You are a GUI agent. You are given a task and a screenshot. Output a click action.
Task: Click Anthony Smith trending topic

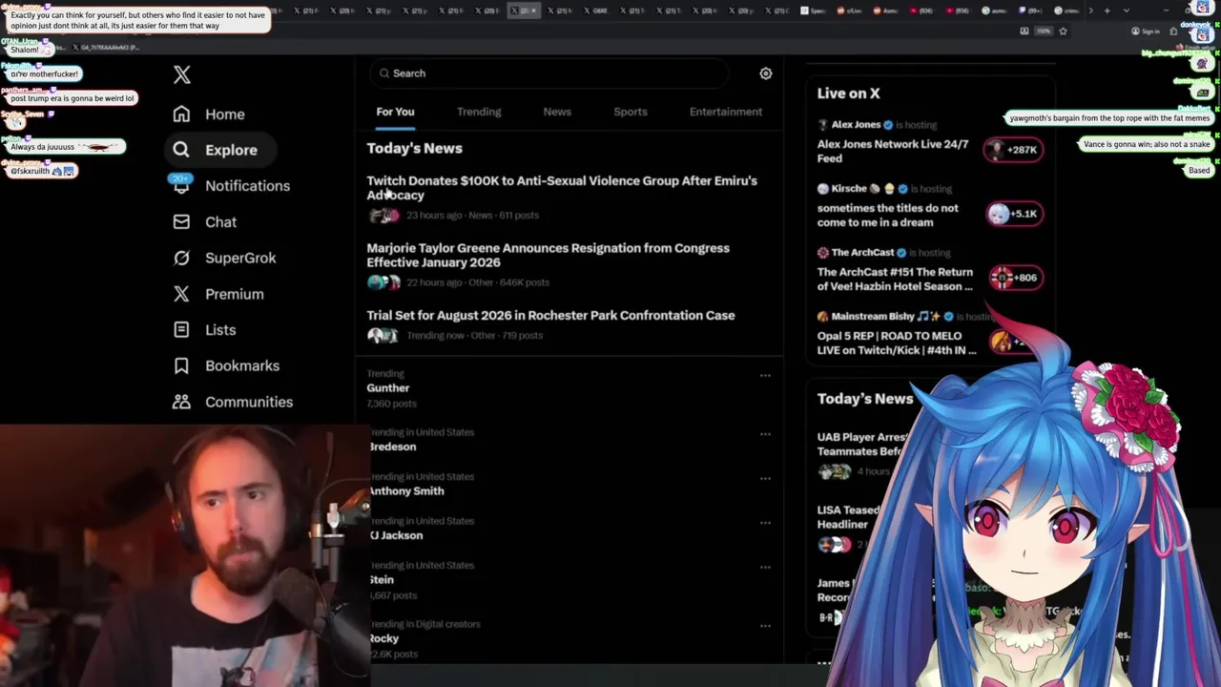pos(406,490)
